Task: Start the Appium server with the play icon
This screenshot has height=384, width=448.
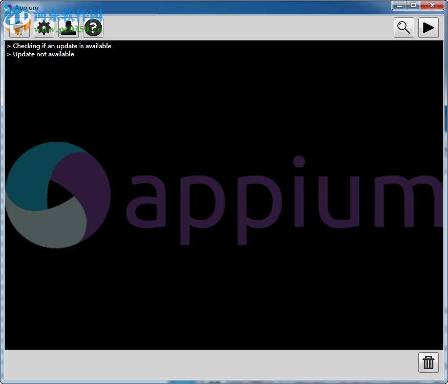Action: coord(429,28)
